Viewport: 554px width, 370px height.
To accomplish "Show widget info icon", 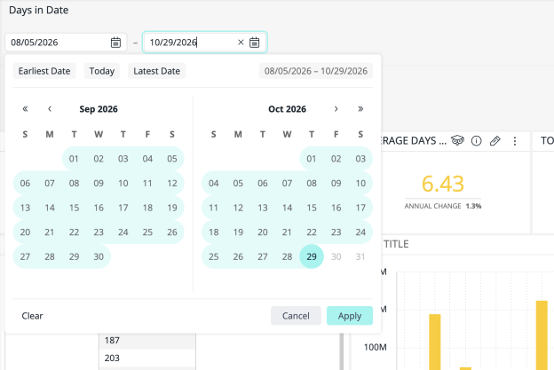I will [x=476, y=141].
